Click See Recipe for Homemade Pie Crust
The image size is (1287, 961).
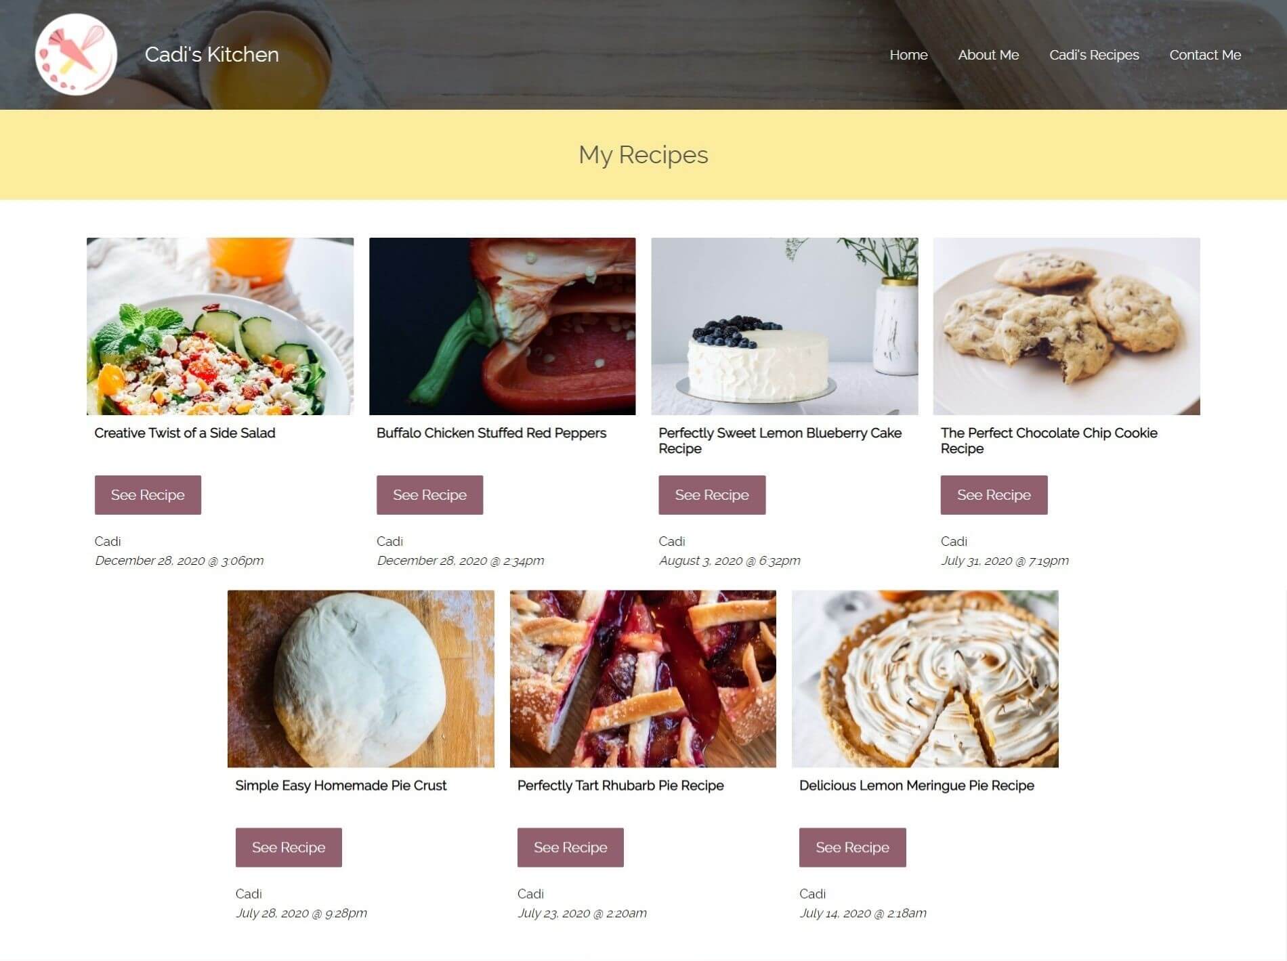(x=289, y=847)
